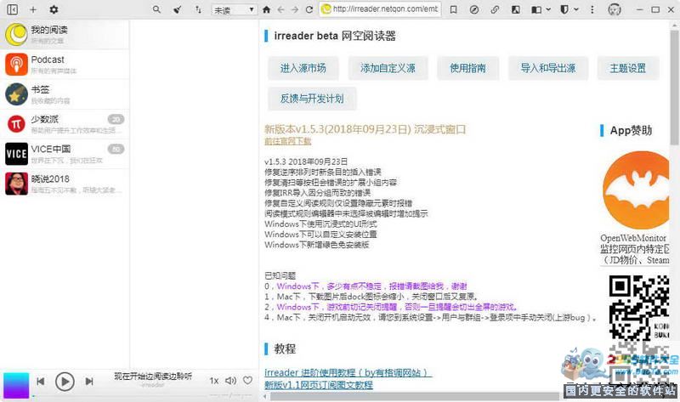
Task: Open 书签 bookmarks in sidebar
Action: click(65, 94)
